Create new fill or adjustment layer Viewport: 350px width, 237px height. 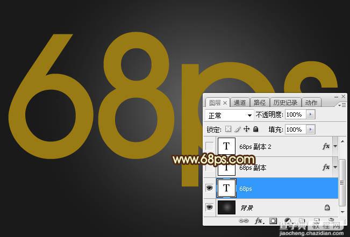tap(289, 221)
